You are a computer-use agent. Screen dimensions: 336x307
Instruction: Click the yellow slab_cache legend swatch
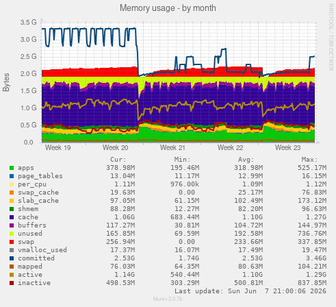[12, 201]
